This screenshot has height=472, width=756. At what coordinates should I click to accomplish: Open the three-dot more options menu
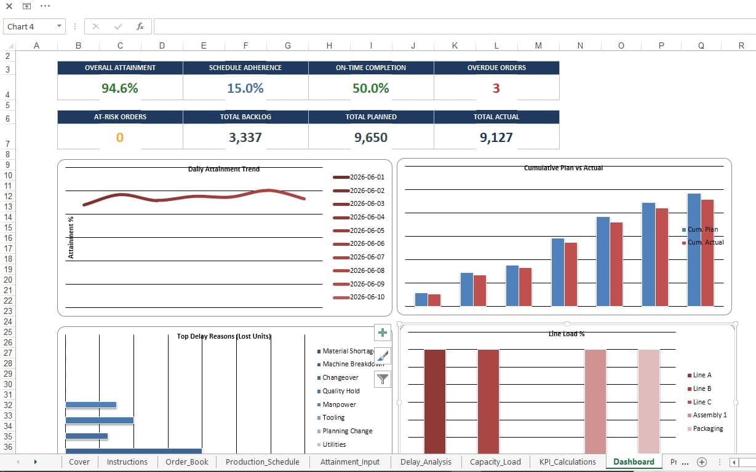click(x=45, y=6)
